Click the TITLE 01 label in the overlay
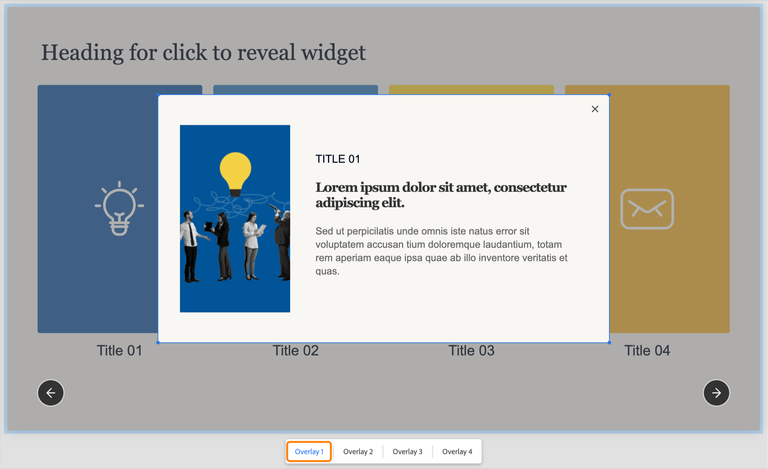This screenshot has height=469, width=768. 338,158
